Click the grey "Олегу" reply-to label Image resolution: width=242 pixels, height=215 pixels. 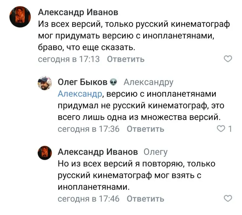point(155,152)
